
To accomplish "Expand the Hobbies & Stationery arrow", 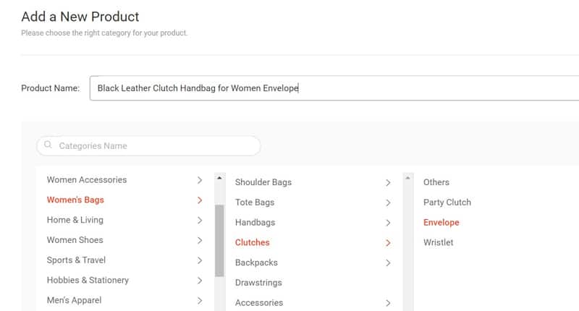I will pyautogui.click(x=200, y=280).
